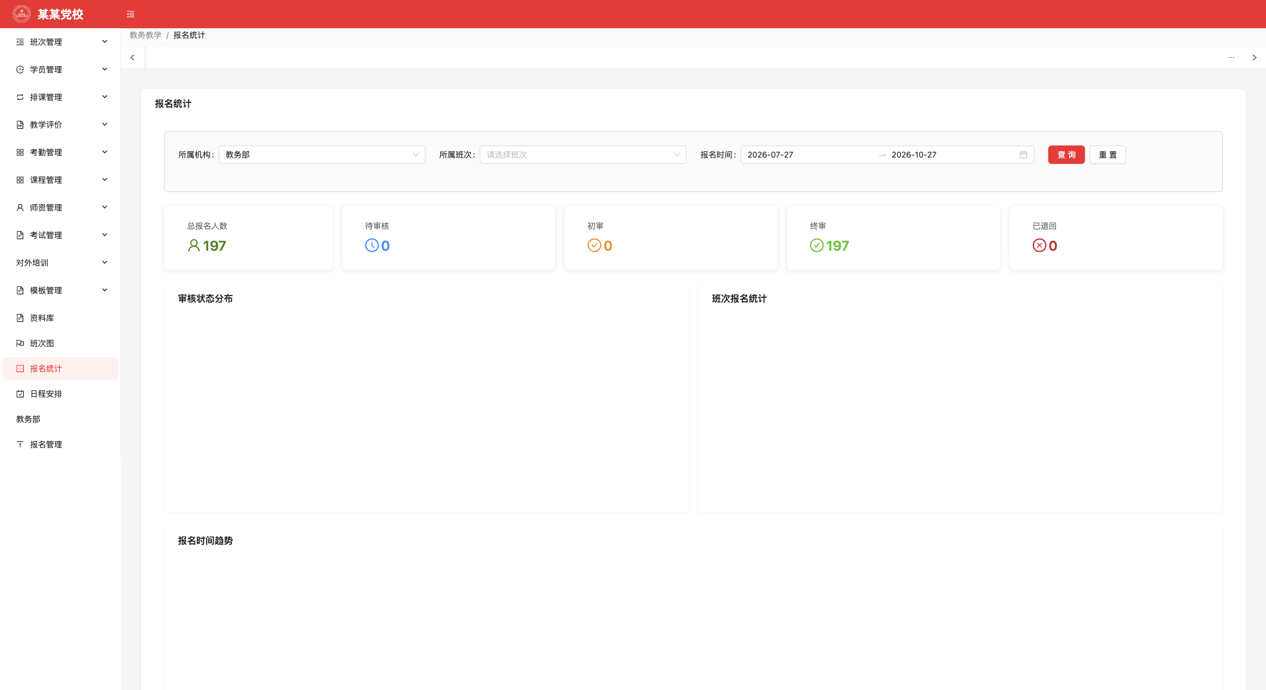Viewport: 1266px width, 690px height.
Task: Expand the 学员管理 menu chevron
Action: tap(105, 69)
